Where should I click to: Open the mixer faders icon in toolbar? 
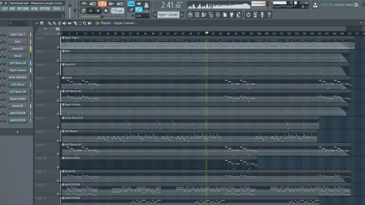point(218,15)
